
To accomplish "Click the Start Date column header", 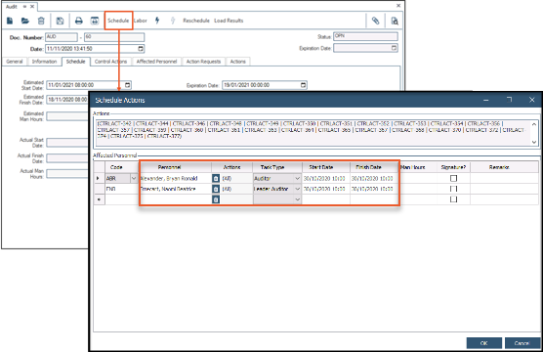I will coord(326,167).
